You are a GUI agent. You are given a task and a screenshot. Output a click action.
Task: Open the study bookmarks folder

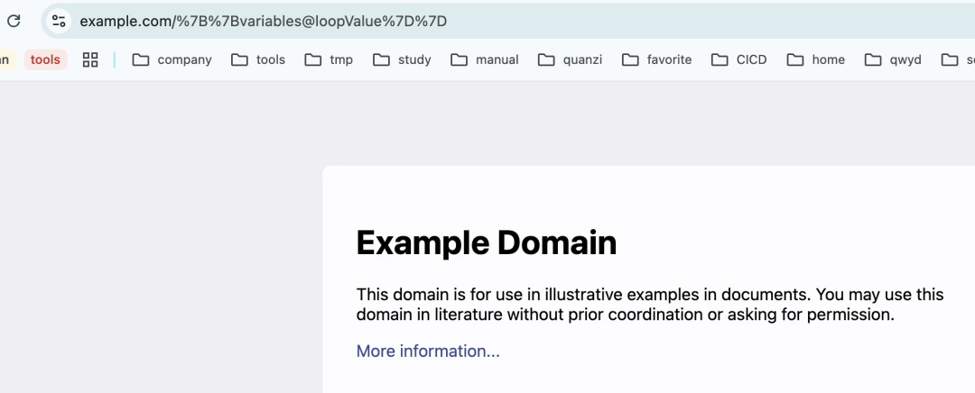point(402,59)
